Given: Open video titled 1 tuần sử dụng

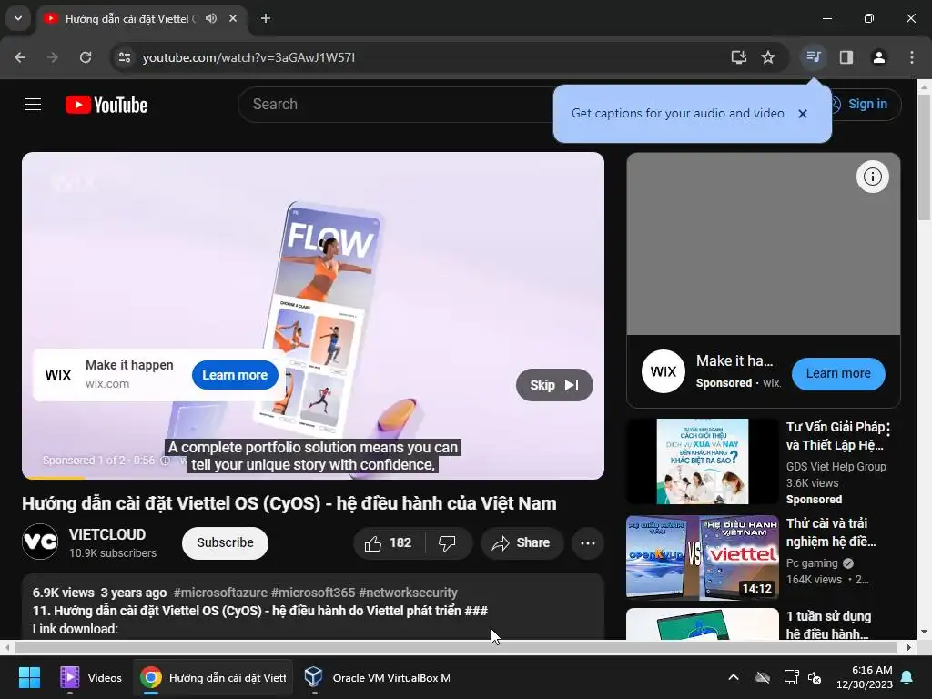Looking at the screenshot, I should 828,624.
